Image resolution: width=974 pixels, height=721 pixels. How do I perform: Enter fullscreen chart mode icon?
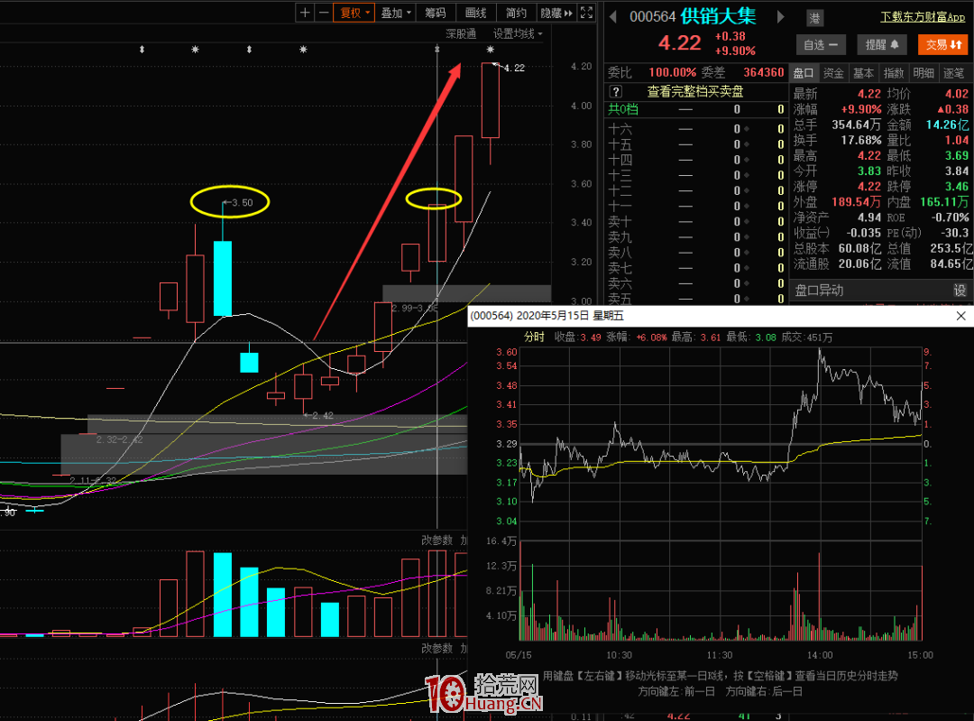point(586,13)
